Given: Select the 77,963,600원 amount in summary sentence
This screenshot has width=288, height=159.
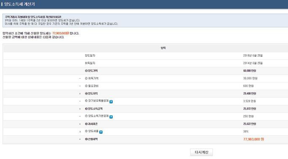Looking at the screenshot, I should point(60,33).
